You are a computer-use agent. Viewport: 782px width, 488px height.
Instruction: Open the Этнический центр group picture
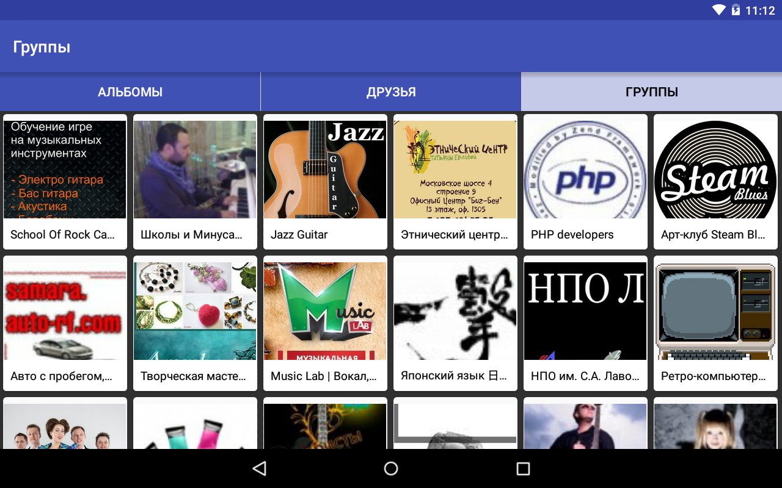pyautogui.click(x=455, y=170)
